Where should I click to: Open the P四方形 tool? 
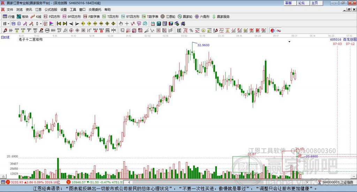[x=52, y=17]
